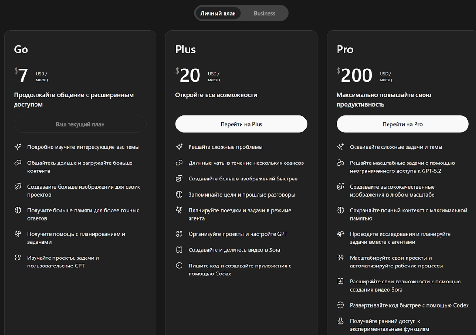Select the Личный план tab

pos(218,13)
